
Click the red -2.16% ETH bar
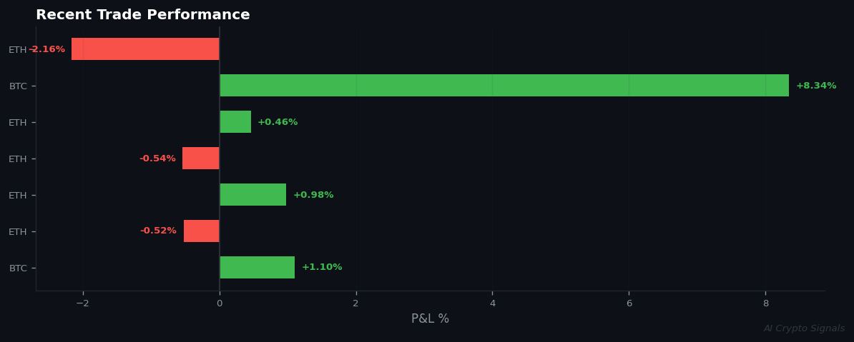coord(145,49)
